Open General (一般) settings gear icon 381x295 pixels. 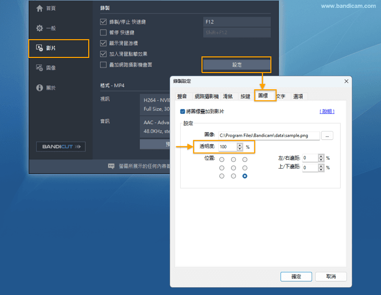(40, 28)
